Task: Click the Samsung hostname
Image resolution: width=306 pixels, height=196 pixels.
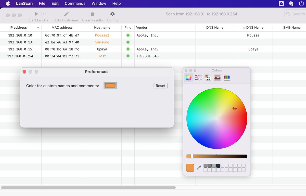Action: 102,42
